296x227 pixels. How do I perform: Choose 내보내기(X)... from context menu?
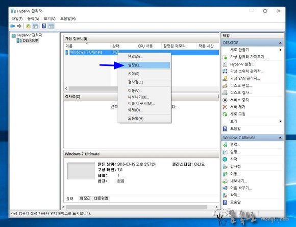144,97
